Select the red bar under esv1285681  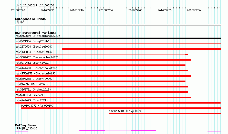point(165,114)
